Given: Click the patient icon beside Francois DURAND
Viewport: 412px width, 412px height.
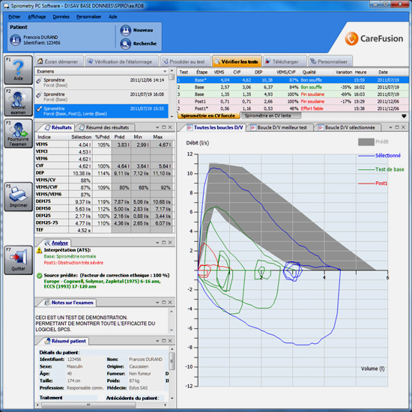Looking at the screenshot, I should click(x=15, y=40).
